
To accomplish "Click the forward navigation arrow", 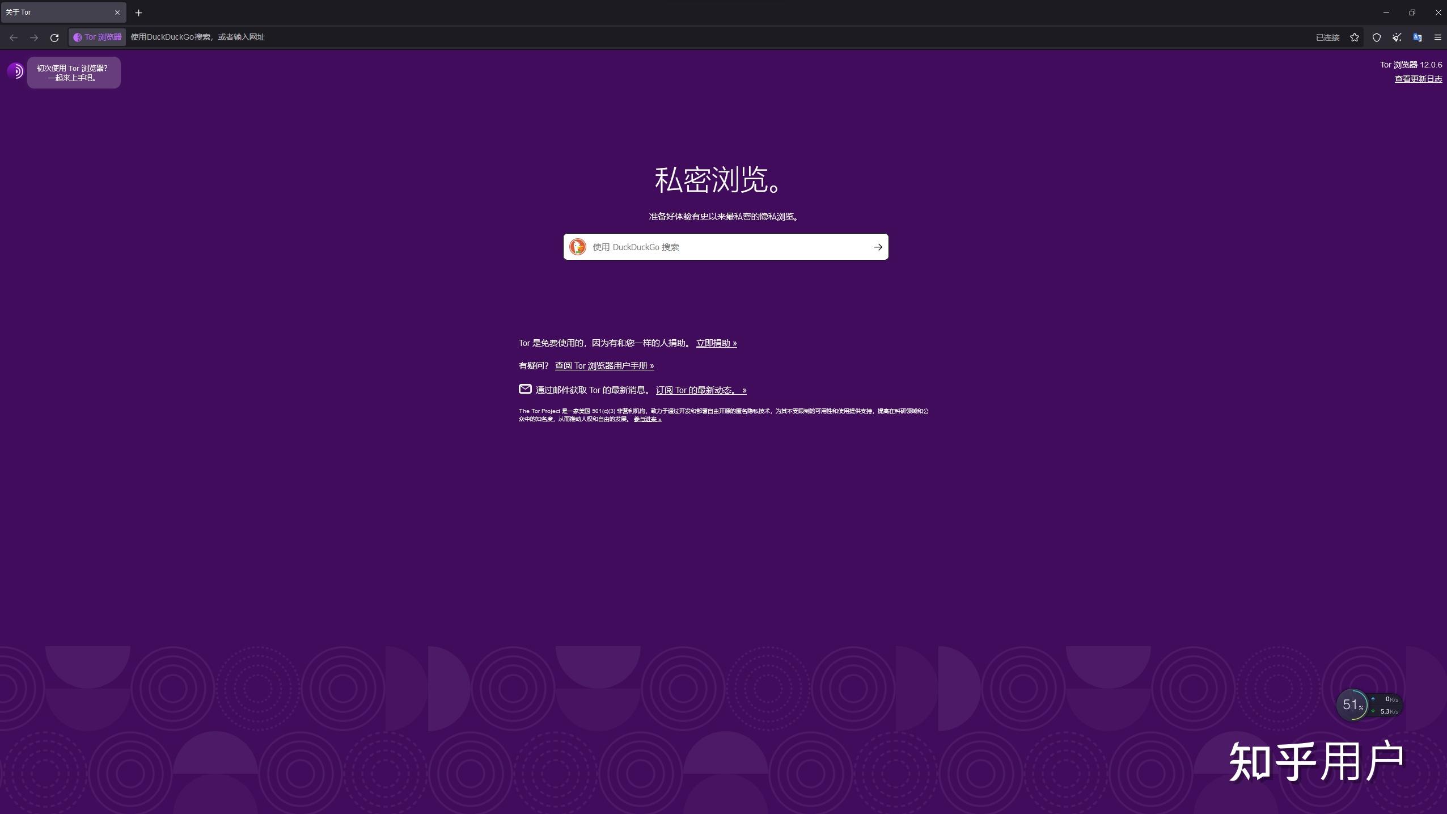I will [34, 37].
